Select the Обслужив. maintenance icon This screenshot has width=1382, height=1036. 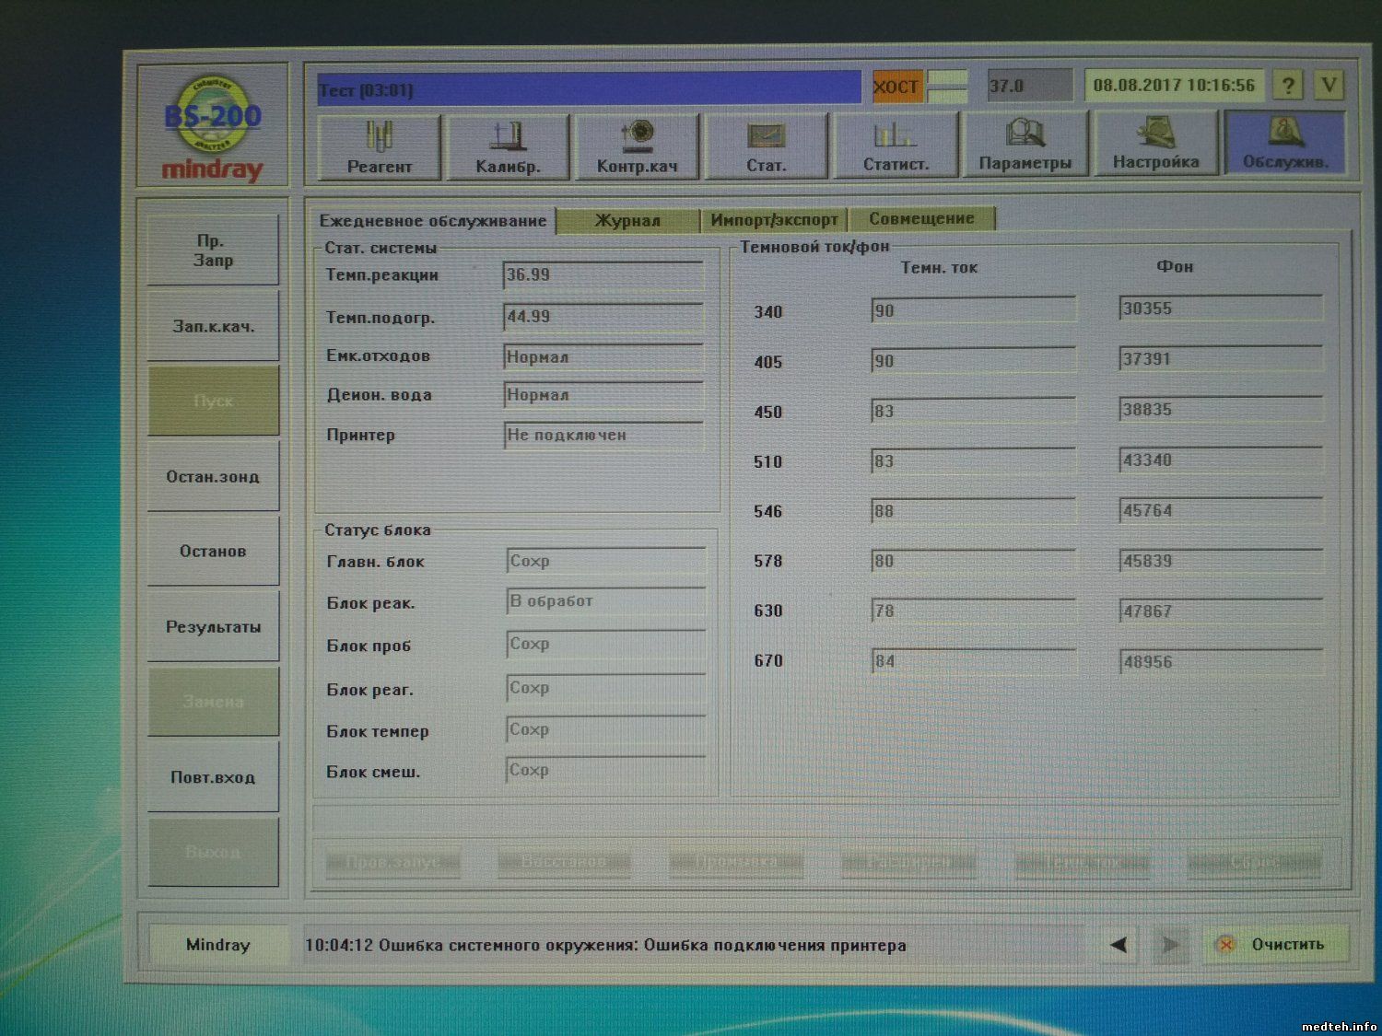(1285, 144)
